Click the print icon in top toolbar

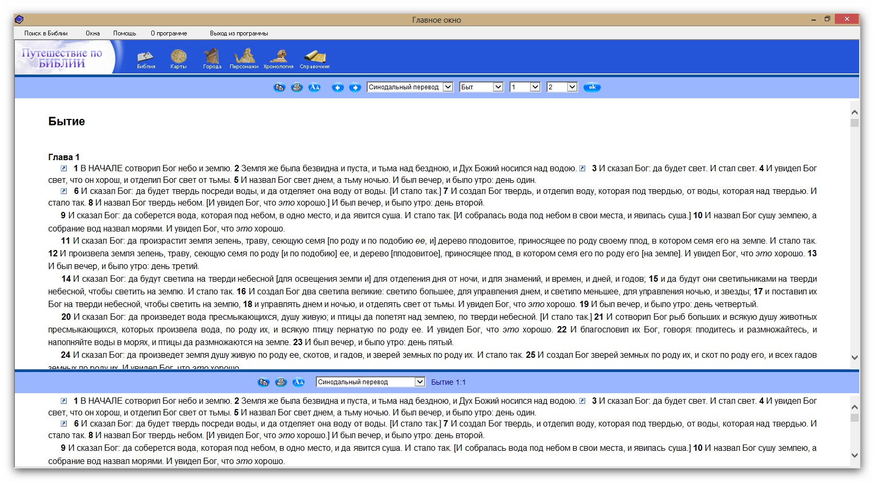tap(297, 88)
